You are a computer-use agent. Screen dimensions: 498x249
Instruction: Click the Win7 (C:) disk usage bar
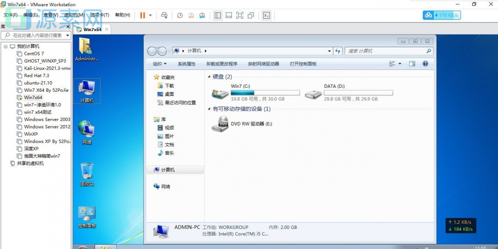tap(265, 92)
